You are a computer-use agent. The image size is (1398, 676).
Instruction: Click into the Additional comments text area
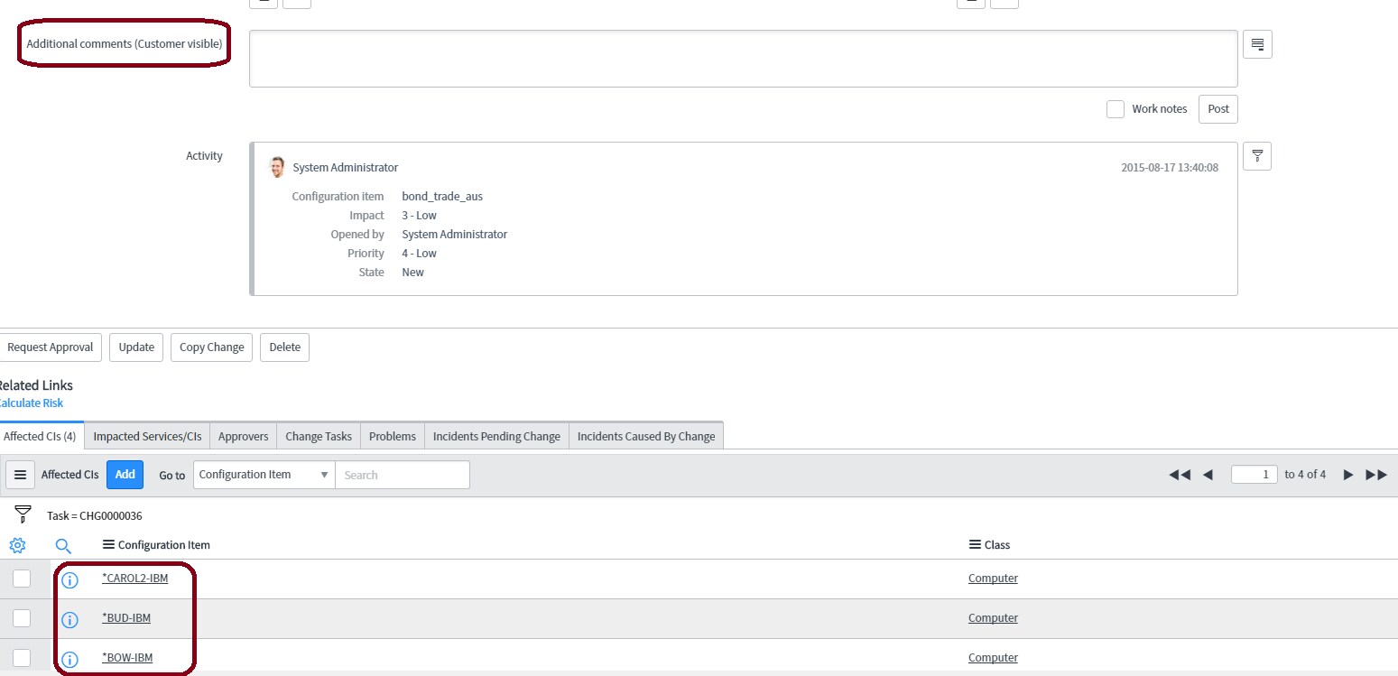coord(742,59)
